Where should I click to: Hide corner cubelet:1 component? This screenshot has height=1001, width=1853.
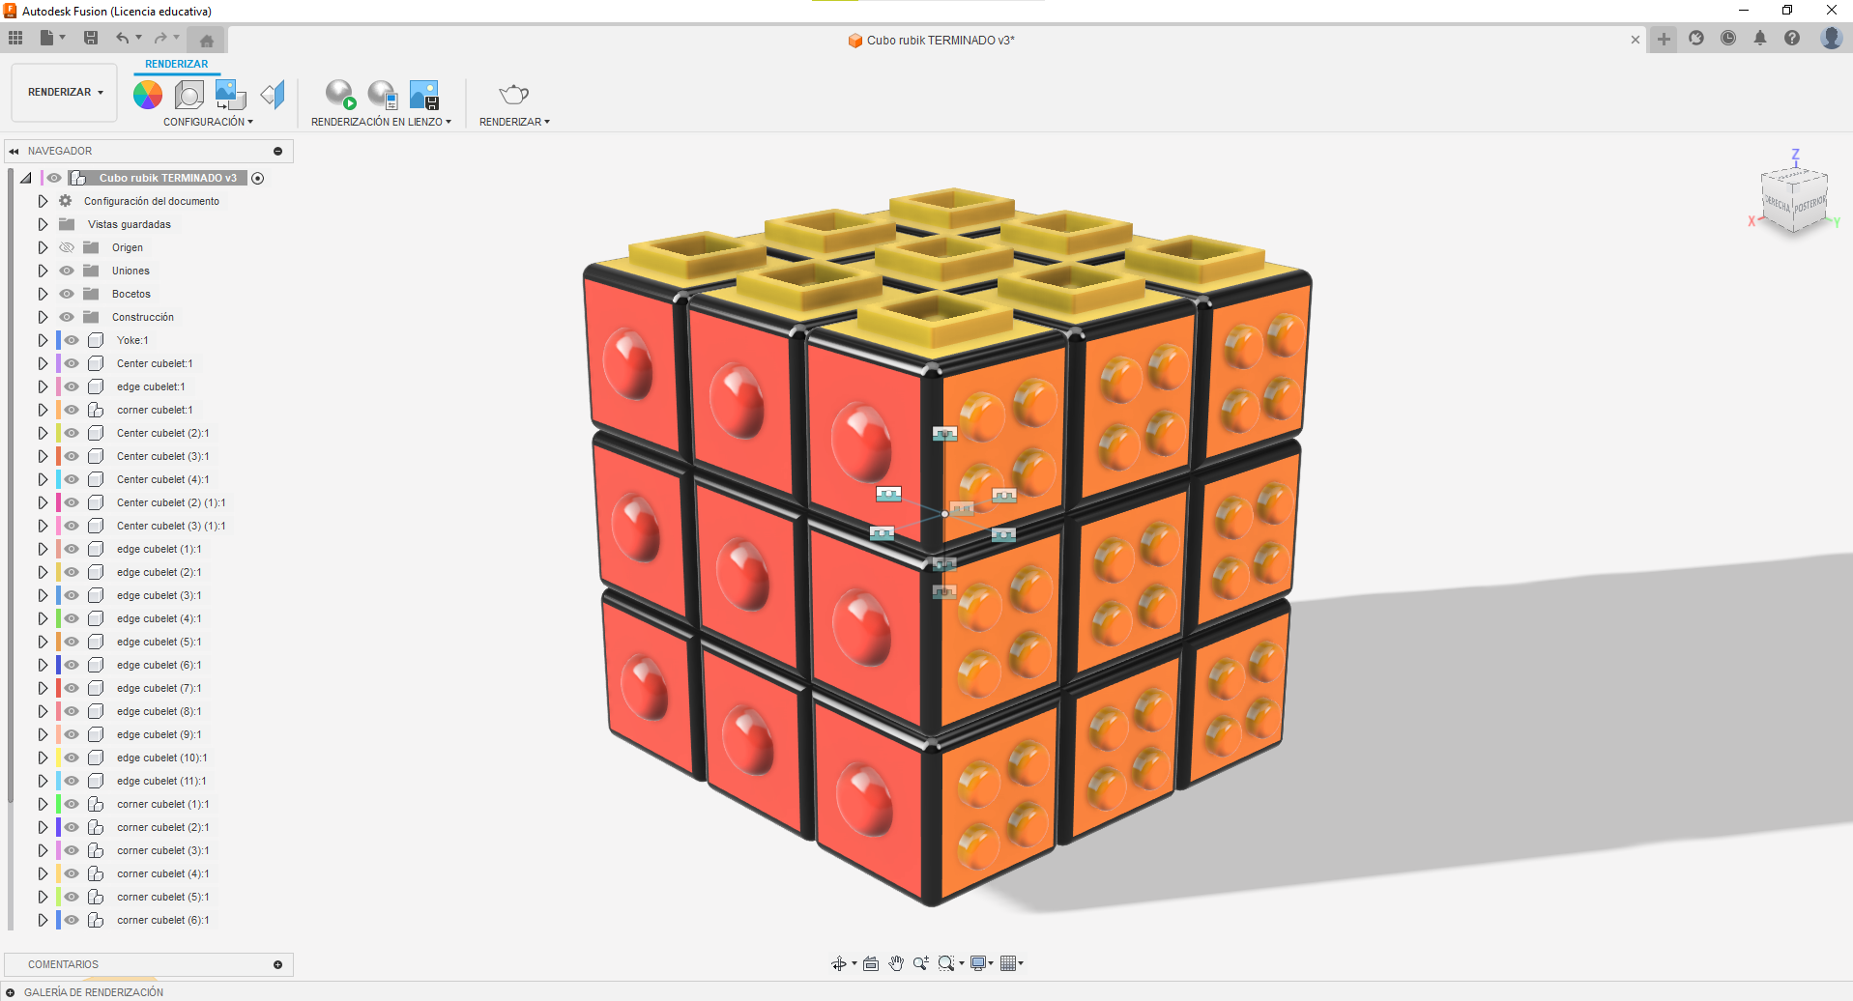pyautogui.click(x=72, y=410)
